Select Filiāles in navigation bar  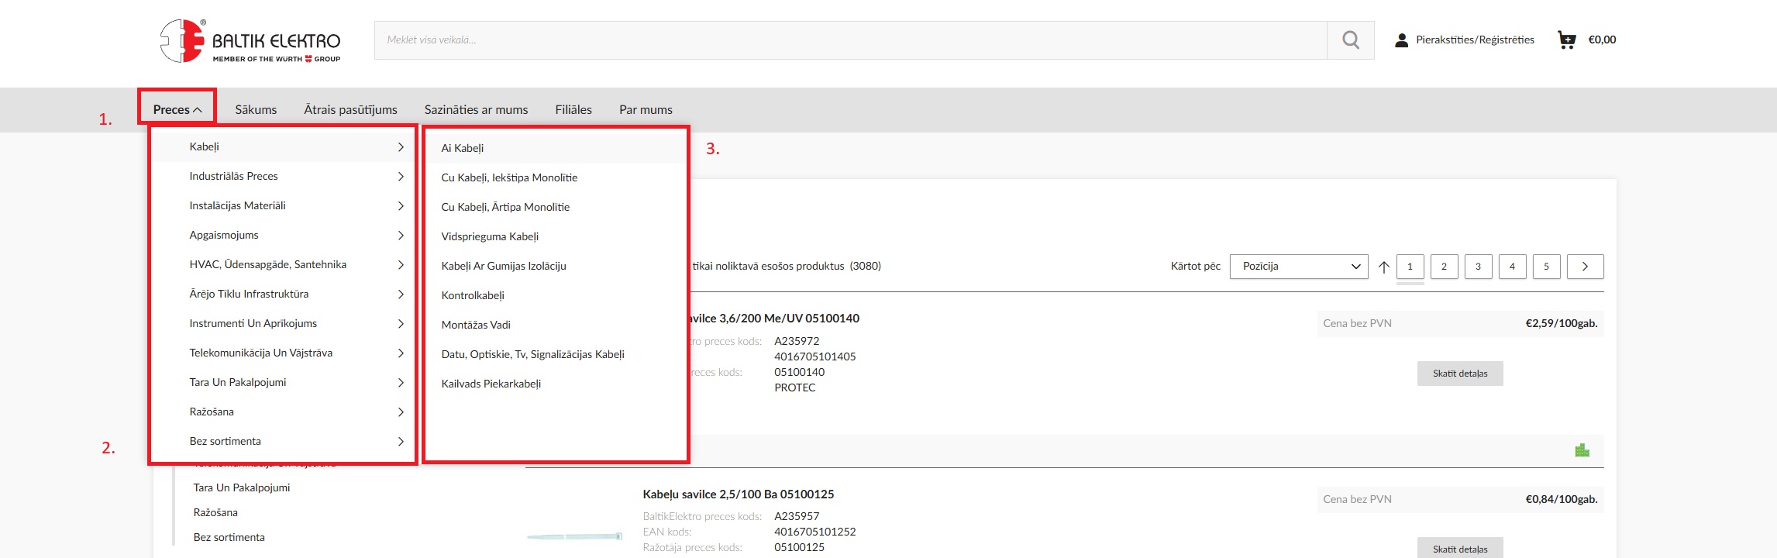(573, 110)
